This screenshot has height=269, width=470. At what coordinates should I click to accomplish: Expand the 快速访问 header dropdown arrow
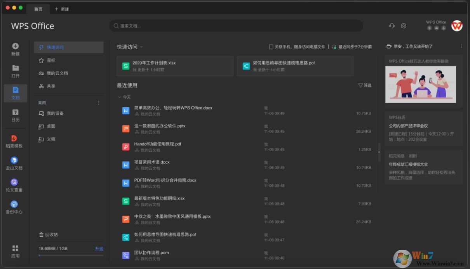tap(141, 47)
